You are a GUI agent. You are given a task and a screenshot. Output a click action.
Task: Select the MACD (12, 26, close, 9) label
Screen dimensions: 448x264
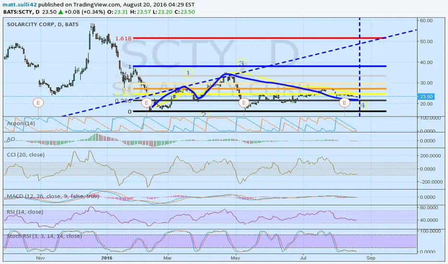click(x=53, y=196)
